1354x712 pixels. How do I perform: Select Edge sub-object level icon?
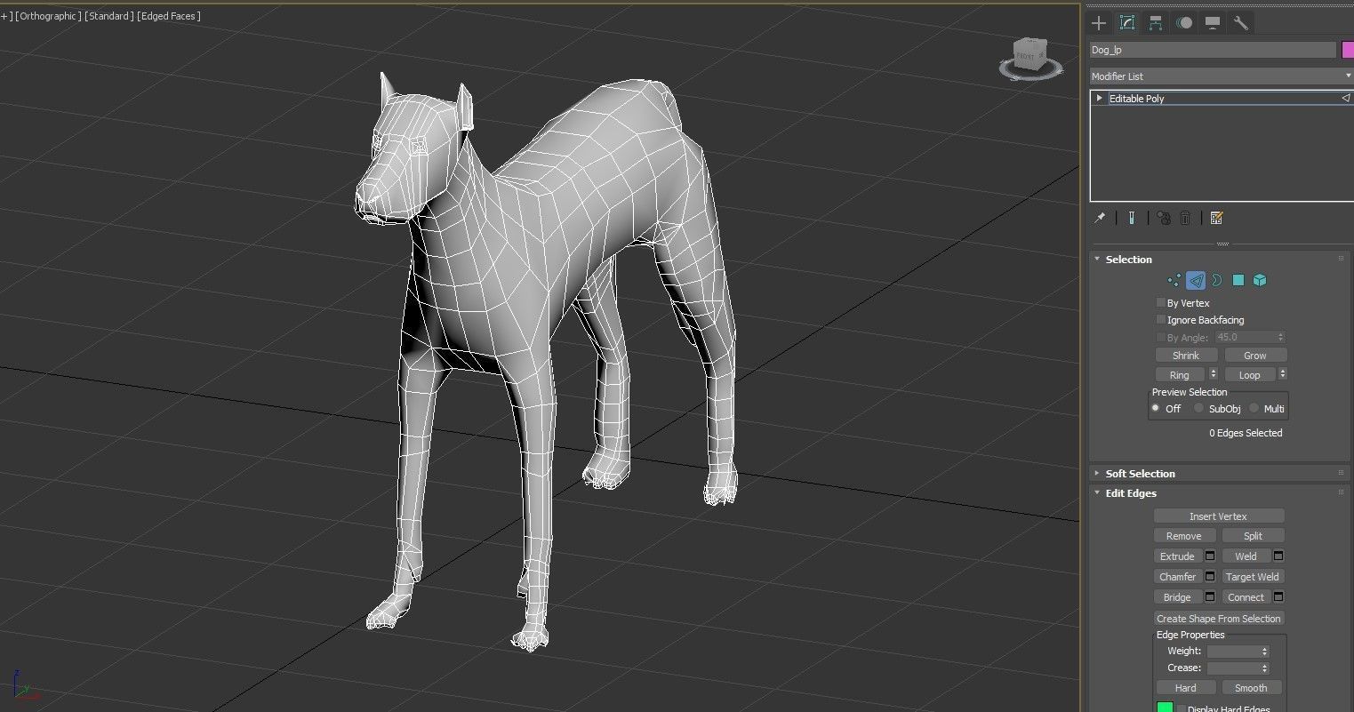pyautogui.click(x=1196, y=281)
